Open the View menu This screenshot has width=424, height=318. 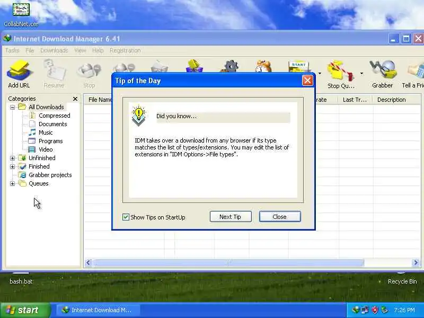80,50
